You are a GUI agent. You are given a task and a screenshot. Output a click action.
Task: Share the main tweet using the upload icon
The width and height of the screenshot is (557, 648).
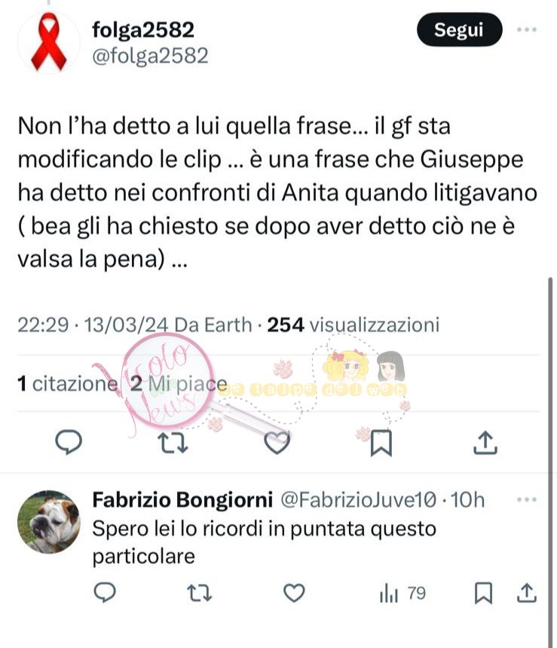pyautogui.click(x=485, y=443)
